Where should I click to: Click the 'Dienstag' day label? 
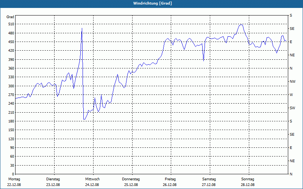pyautogui.click(x=53, y=179)
